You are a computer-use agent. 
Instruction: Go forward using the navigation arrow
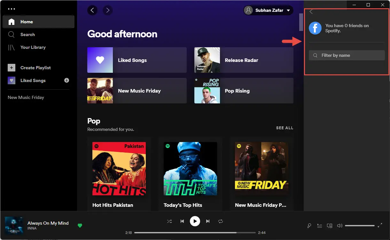coord(108,10)
